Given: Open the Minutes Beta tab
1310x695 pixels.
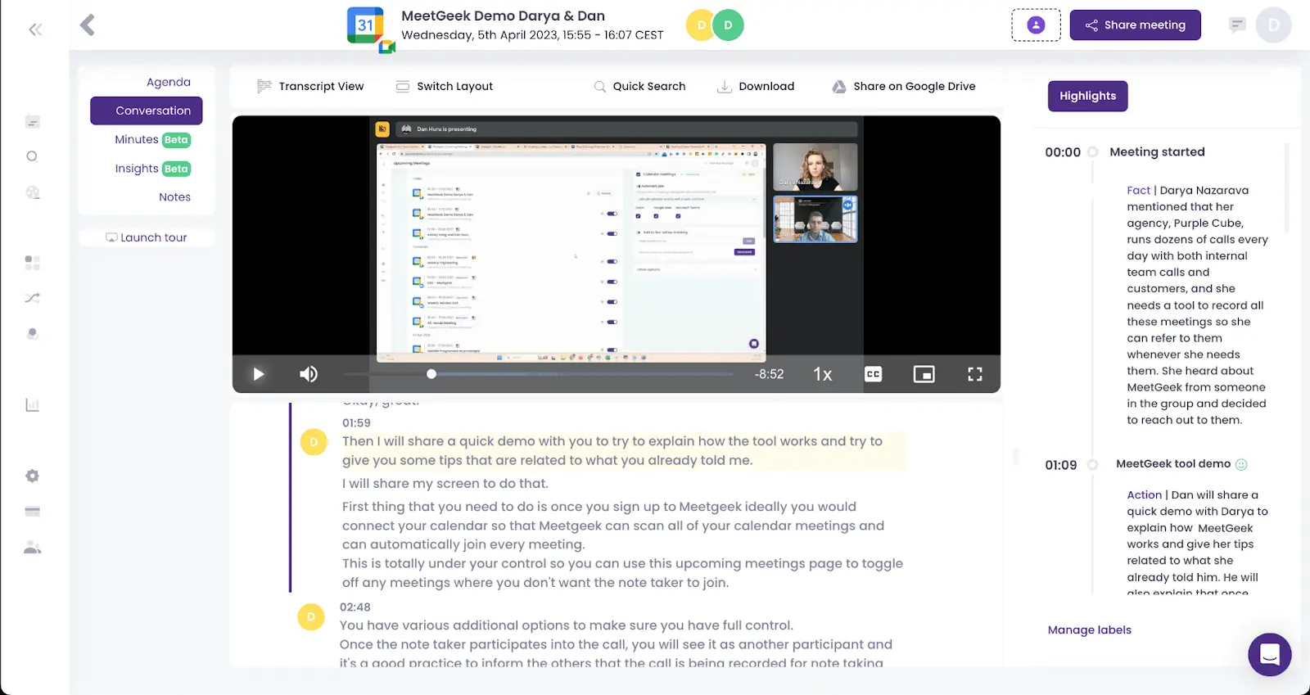Looking at the screenshot, I should coord(152,139).
